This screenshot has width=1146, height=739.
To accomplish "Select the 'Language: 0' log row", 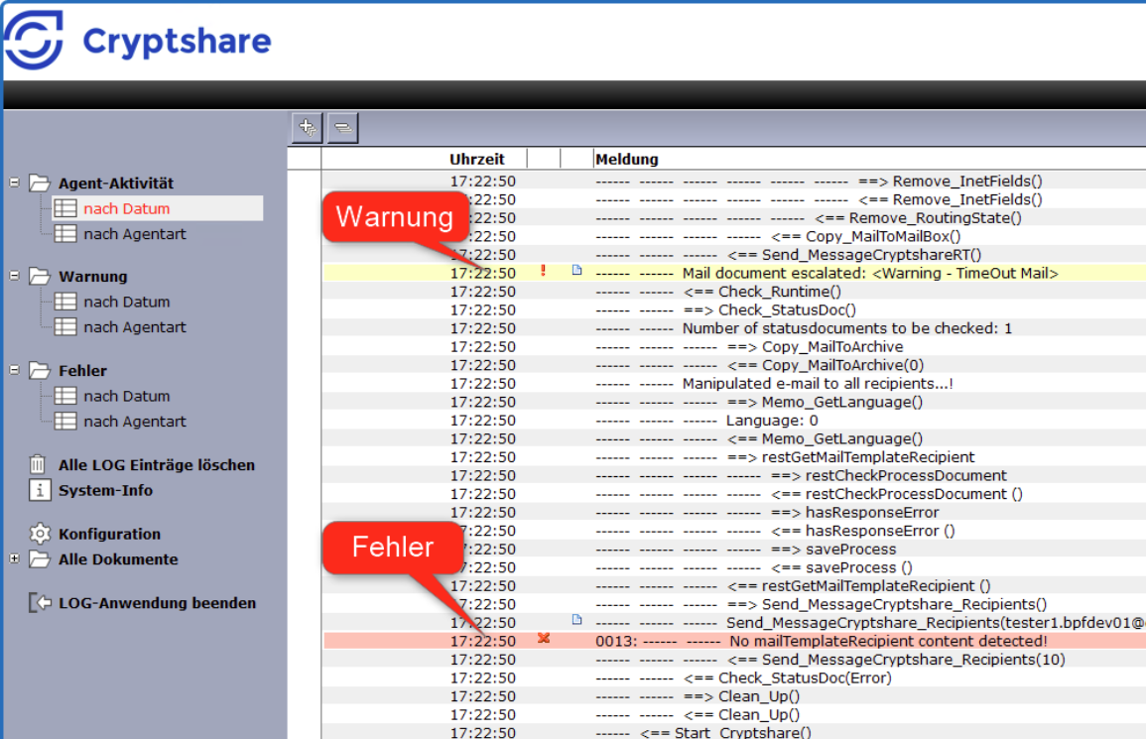I will 734,421.
